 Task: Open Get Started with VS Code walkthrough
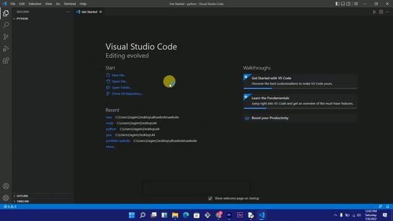tap(300, 81)
